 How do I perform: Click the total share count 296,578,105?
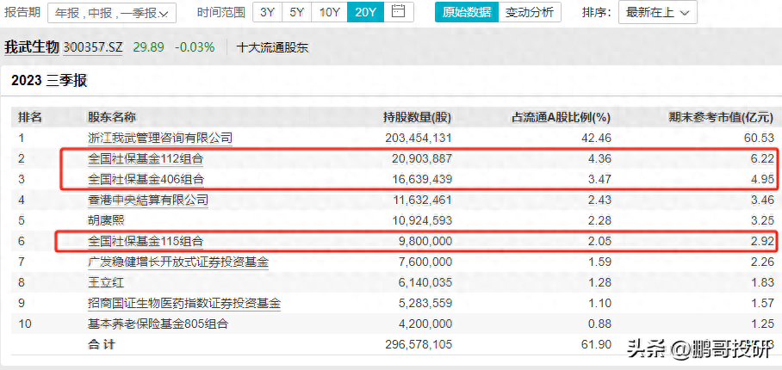pos(419,344)
